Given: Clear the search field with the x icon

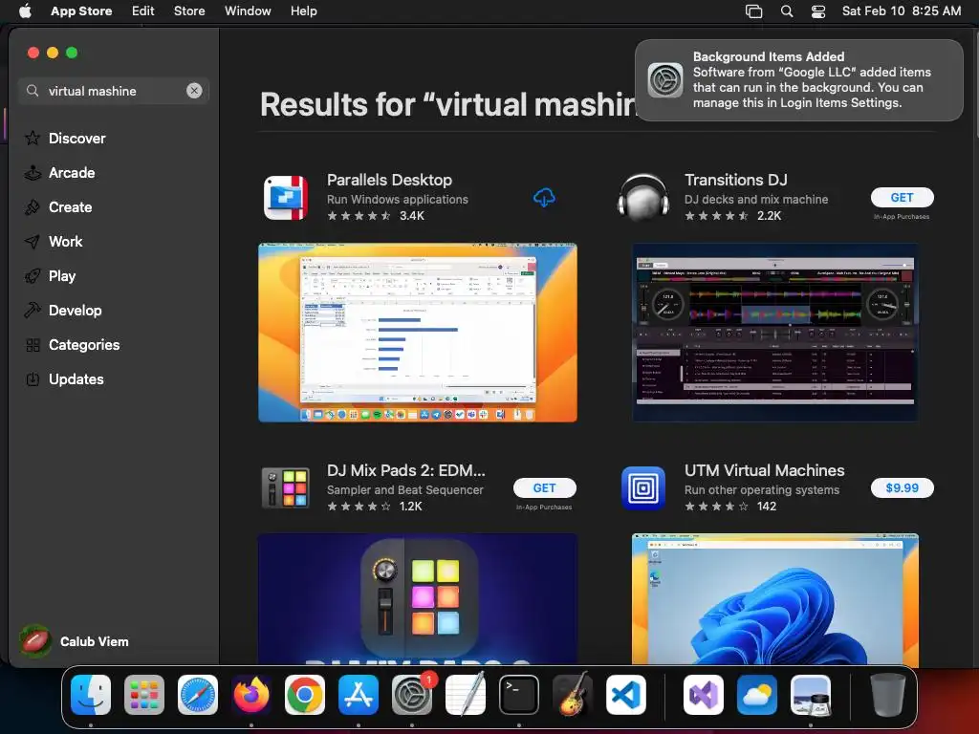Looking at the screenshot, I should coord(194,91).
